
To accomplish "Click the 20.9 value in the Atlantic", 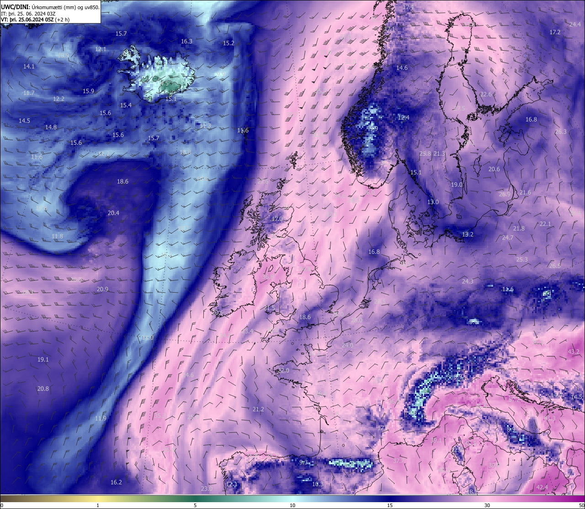I will click(x=102, y=289).
